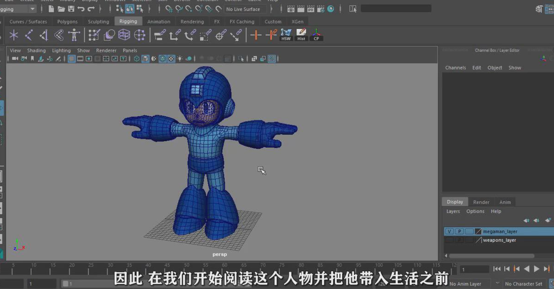Image resolution: width=554 pixels, height=289 pixels.
Task: Open the Layers menu in Layer Editor
Action: point(453,211)
